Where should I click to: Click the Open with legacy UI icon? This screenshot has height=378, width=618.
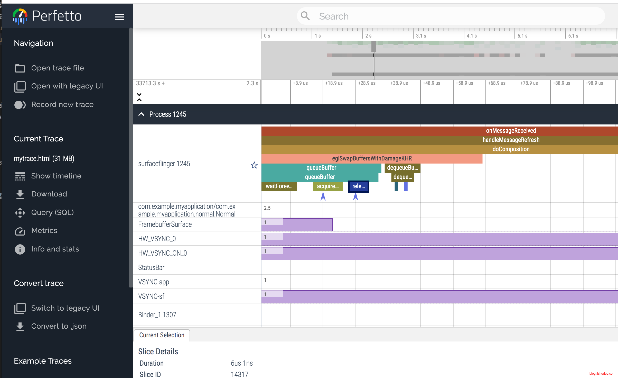(x=20, y=86)
